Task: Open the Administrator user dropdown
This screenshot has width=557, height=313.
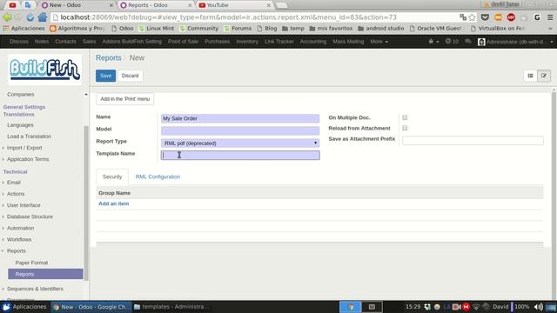Action: coord(515,42)
